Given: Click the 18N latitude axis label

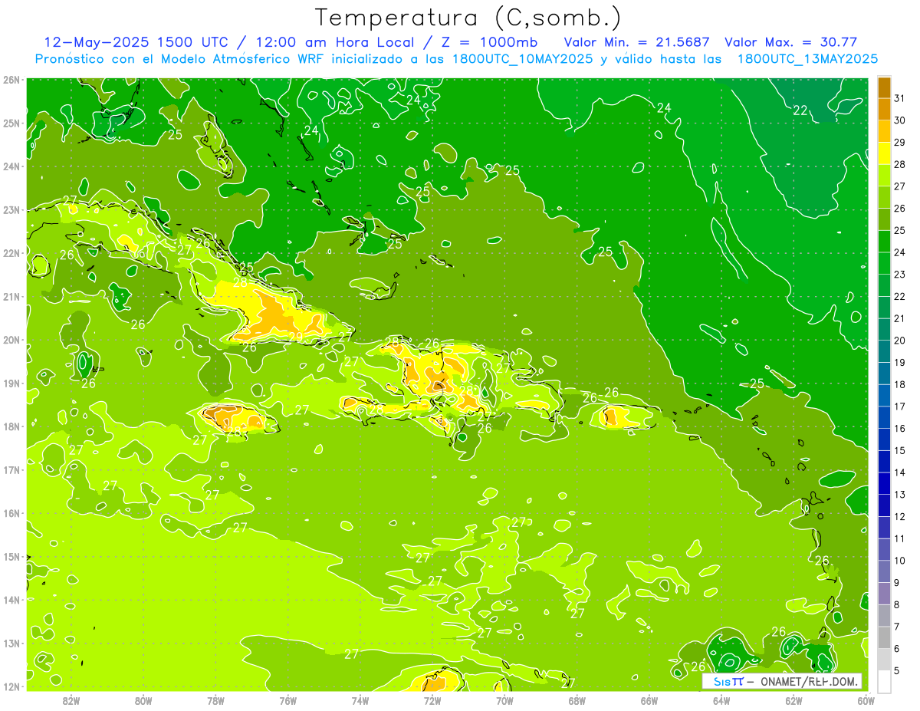Looking at the screenshot, I should [12, 426].
